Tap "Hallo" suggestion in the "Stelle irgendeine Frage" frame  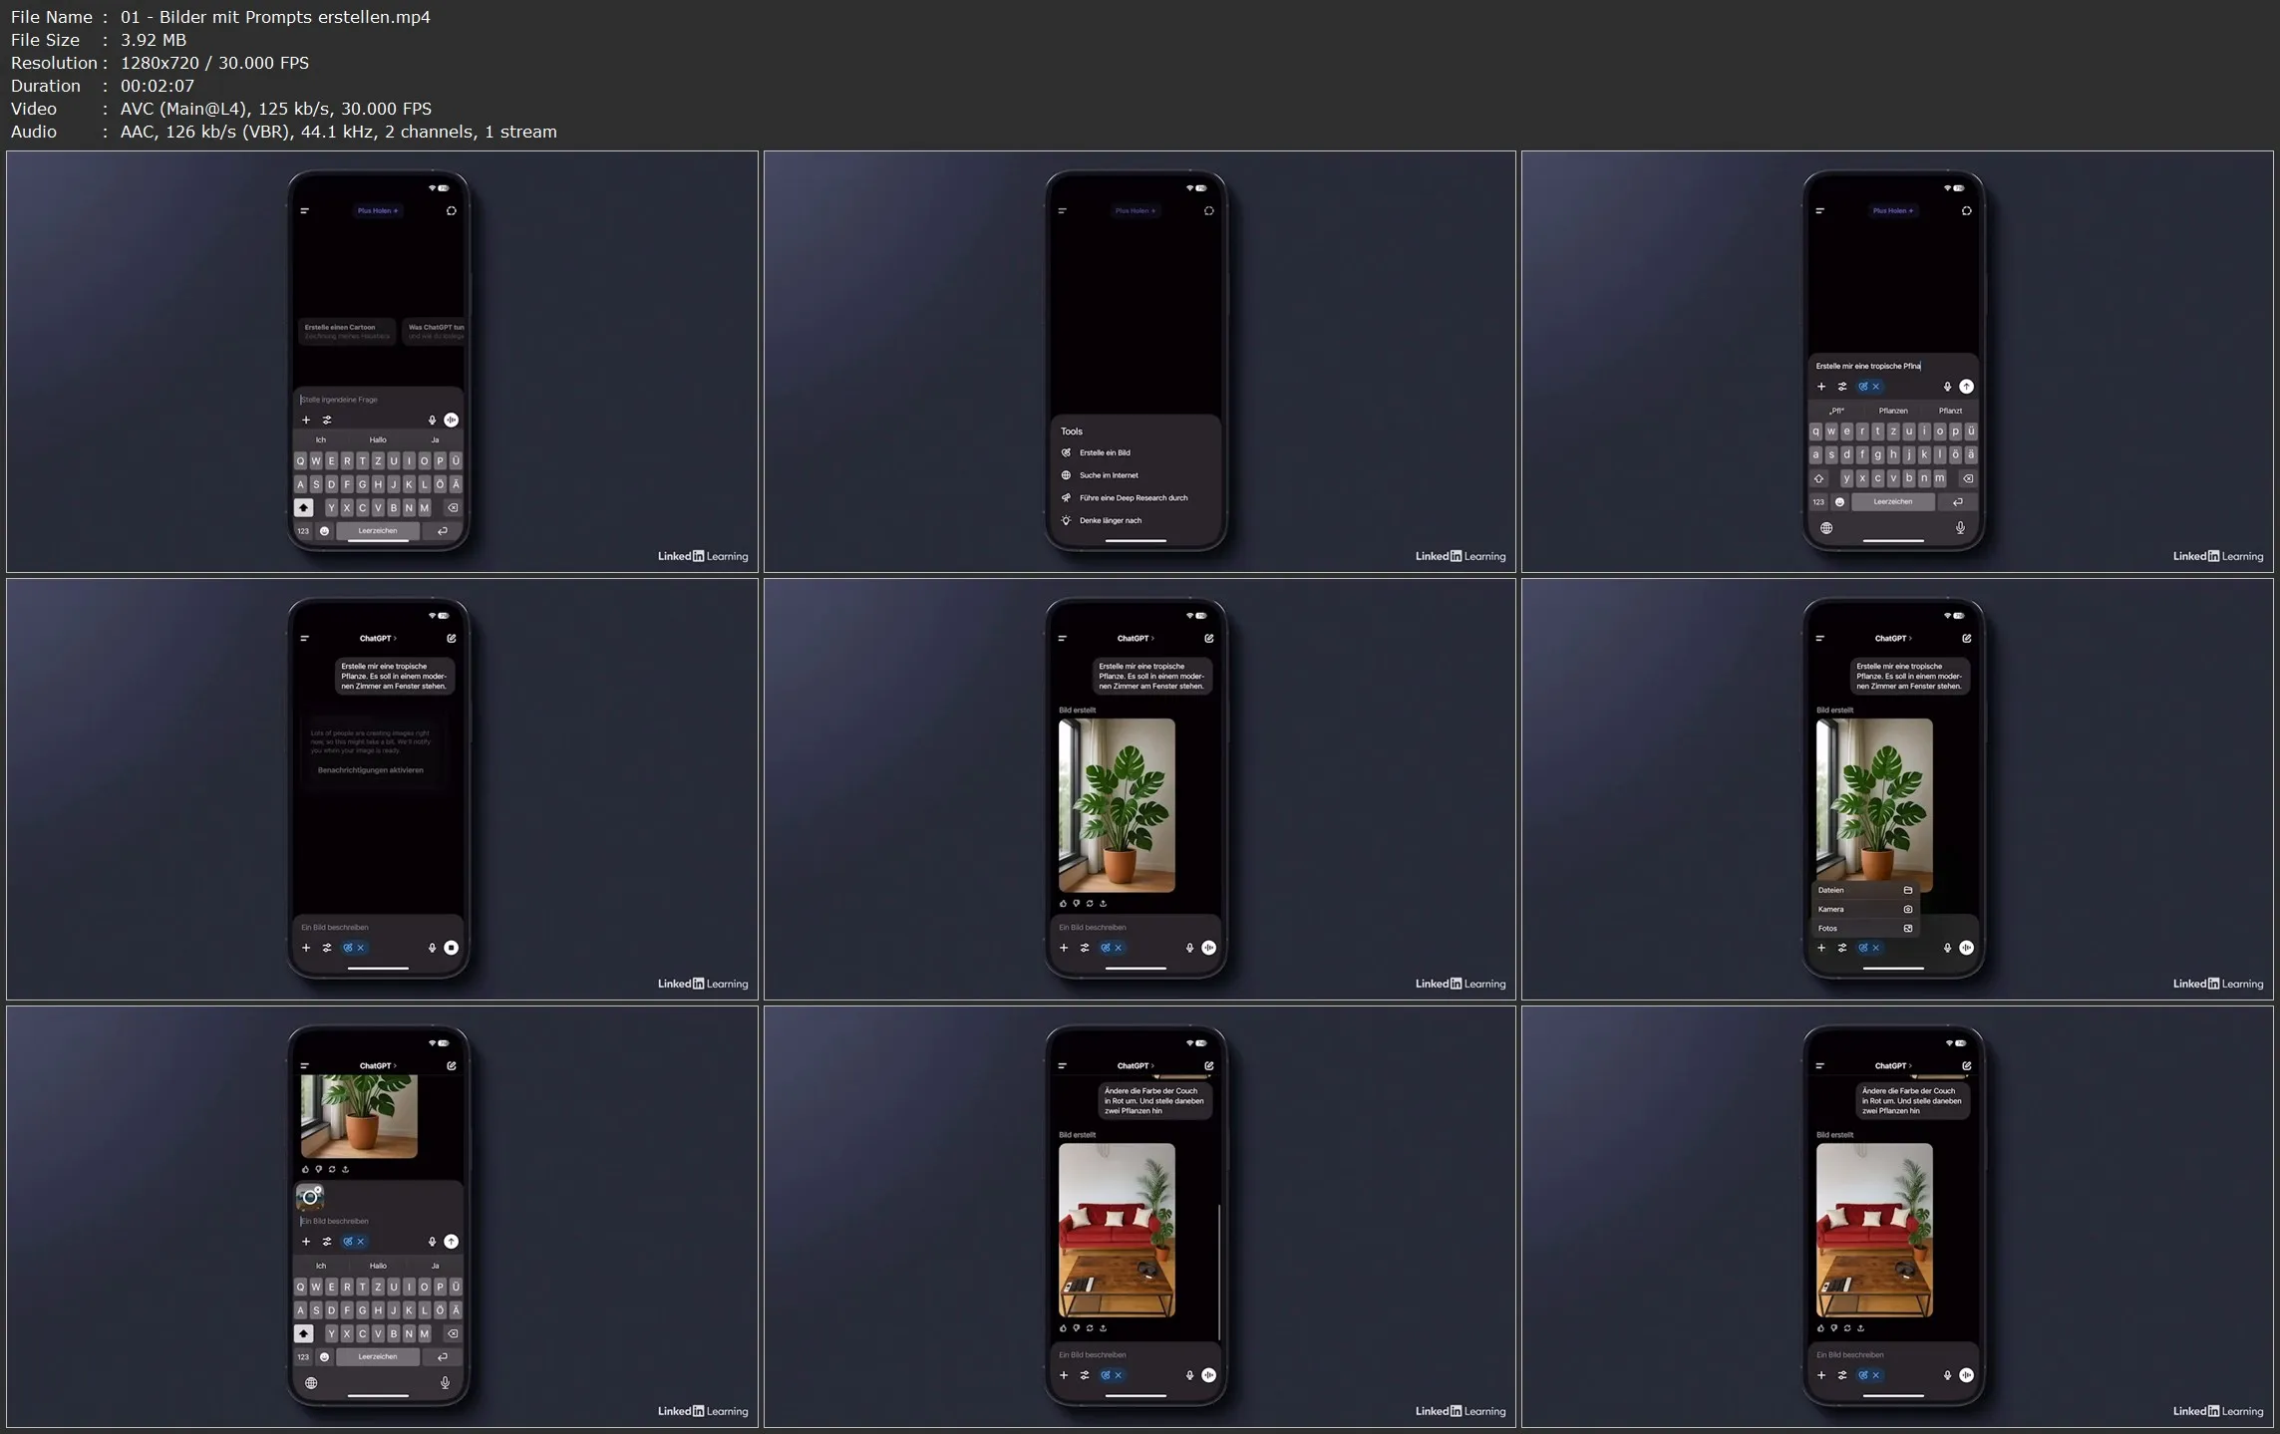(x=378, y=440)
